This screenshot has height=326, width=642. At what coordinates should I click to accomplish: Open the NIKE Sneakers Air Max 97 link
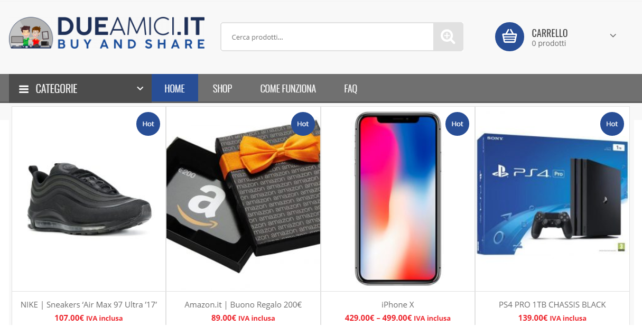[89, 305]
